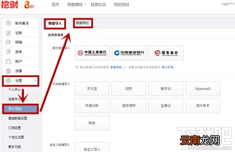
Task: Click the 查看帮助 link
Action: point(116,67)
